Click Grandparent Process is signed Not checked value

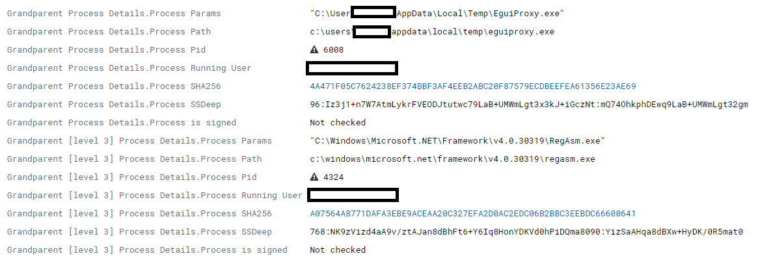(x=338, y=123)
